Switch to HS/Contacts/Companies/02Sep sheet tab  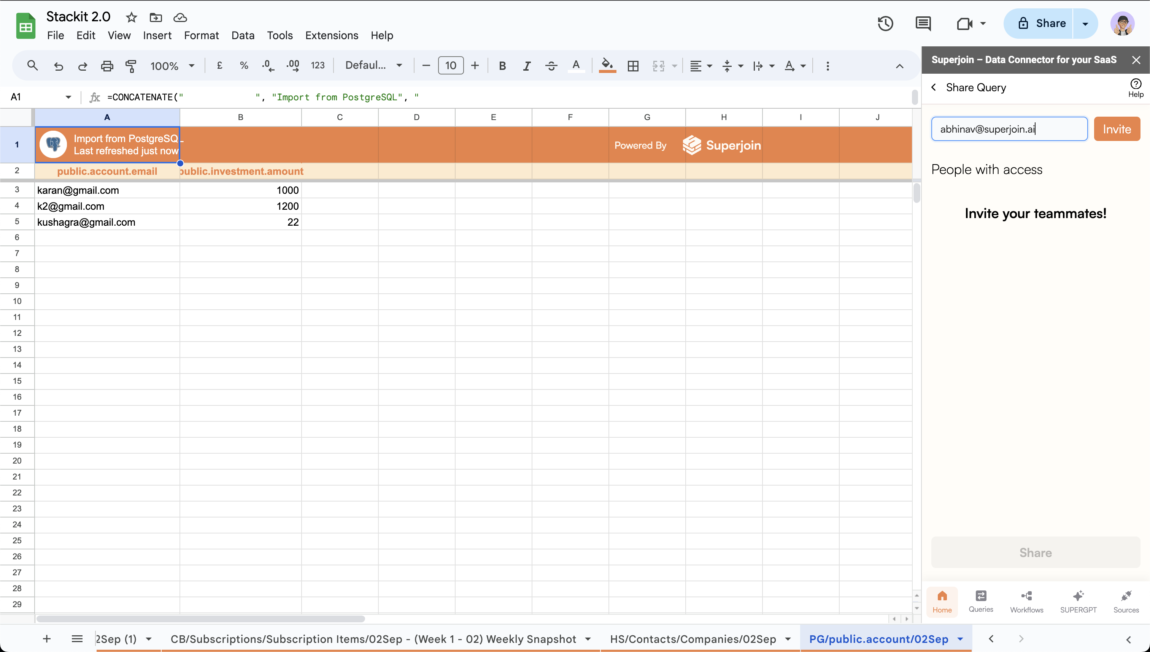click(x=693, y=639)
